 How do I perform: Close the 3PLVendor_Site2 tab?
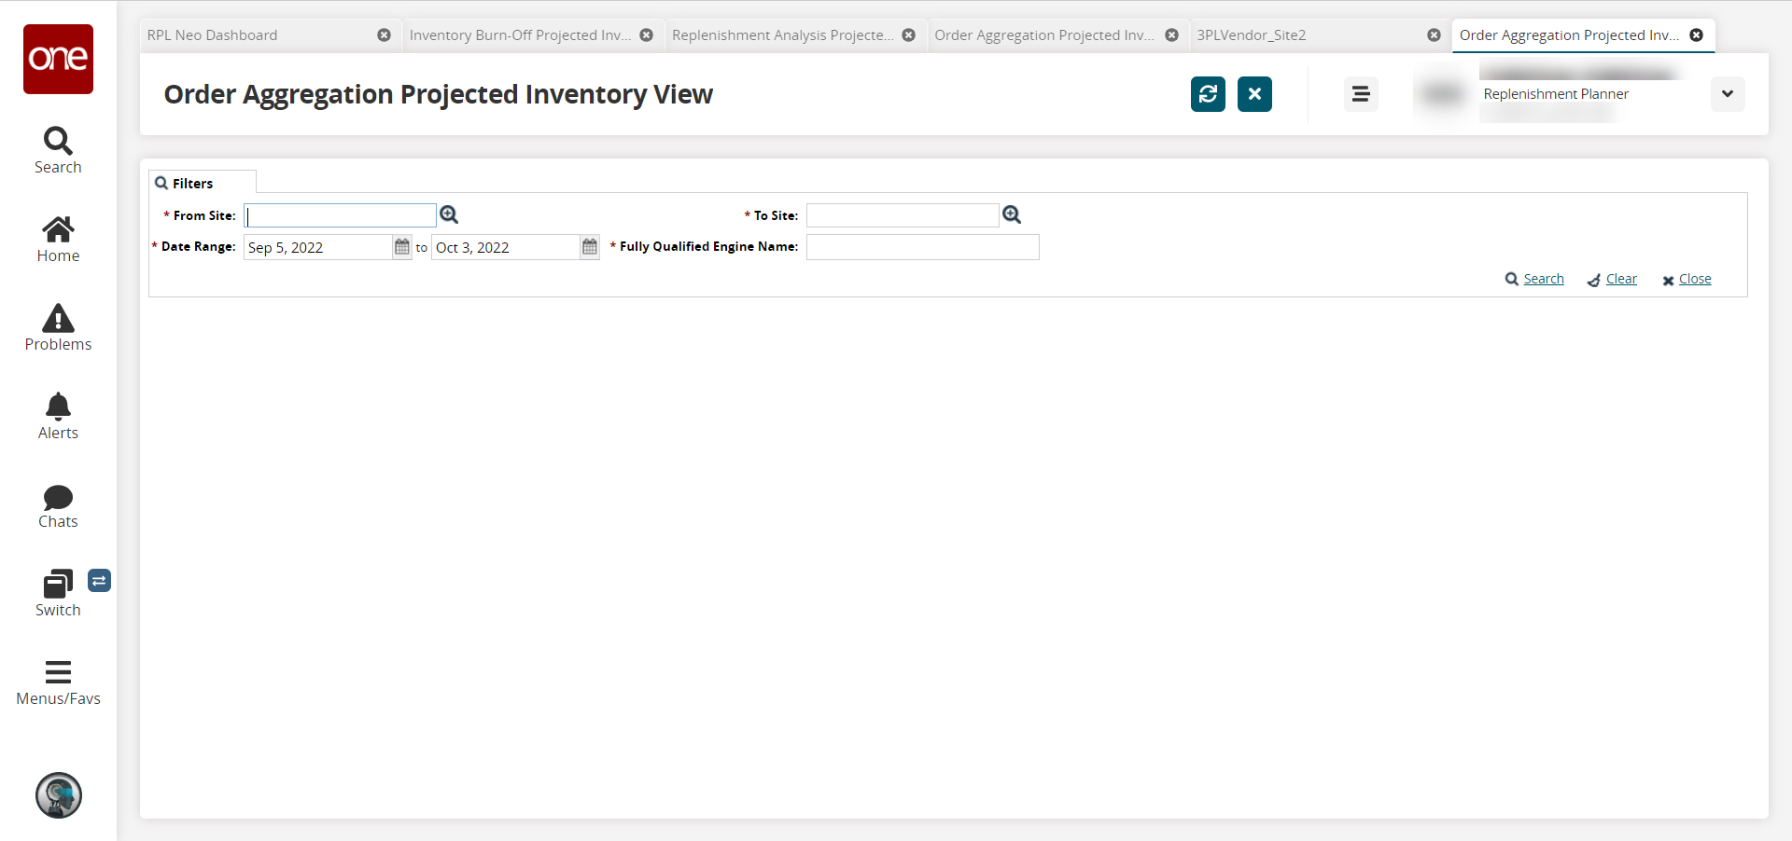pyautogui.click(x=1434, y=35)
